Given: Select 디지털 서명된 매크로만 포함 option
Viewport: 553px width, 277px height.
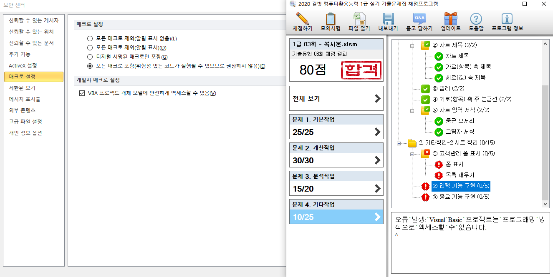Looking at the screenshot, I should pos(90,57).
